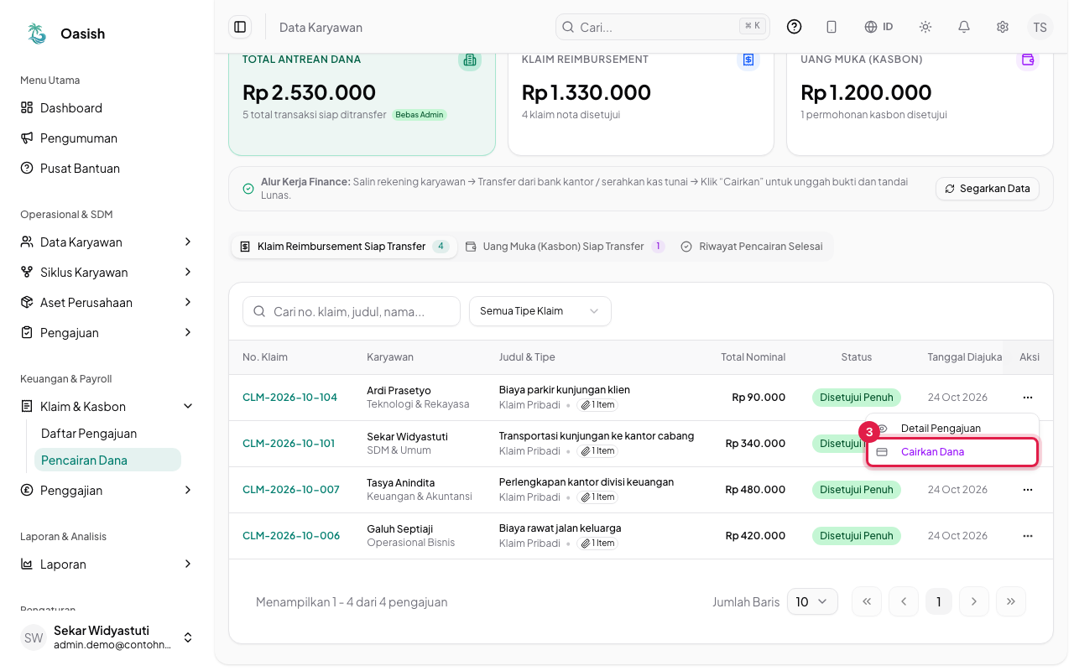
Task: Click Tanggal Diajukan column header
Action: click(x=965, y=357)
